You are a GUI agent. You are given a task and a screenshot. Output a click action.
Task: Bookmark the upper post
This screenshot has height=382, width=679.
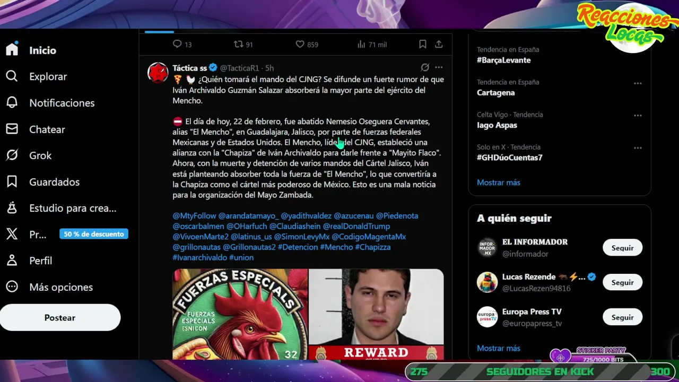point(423,44)
